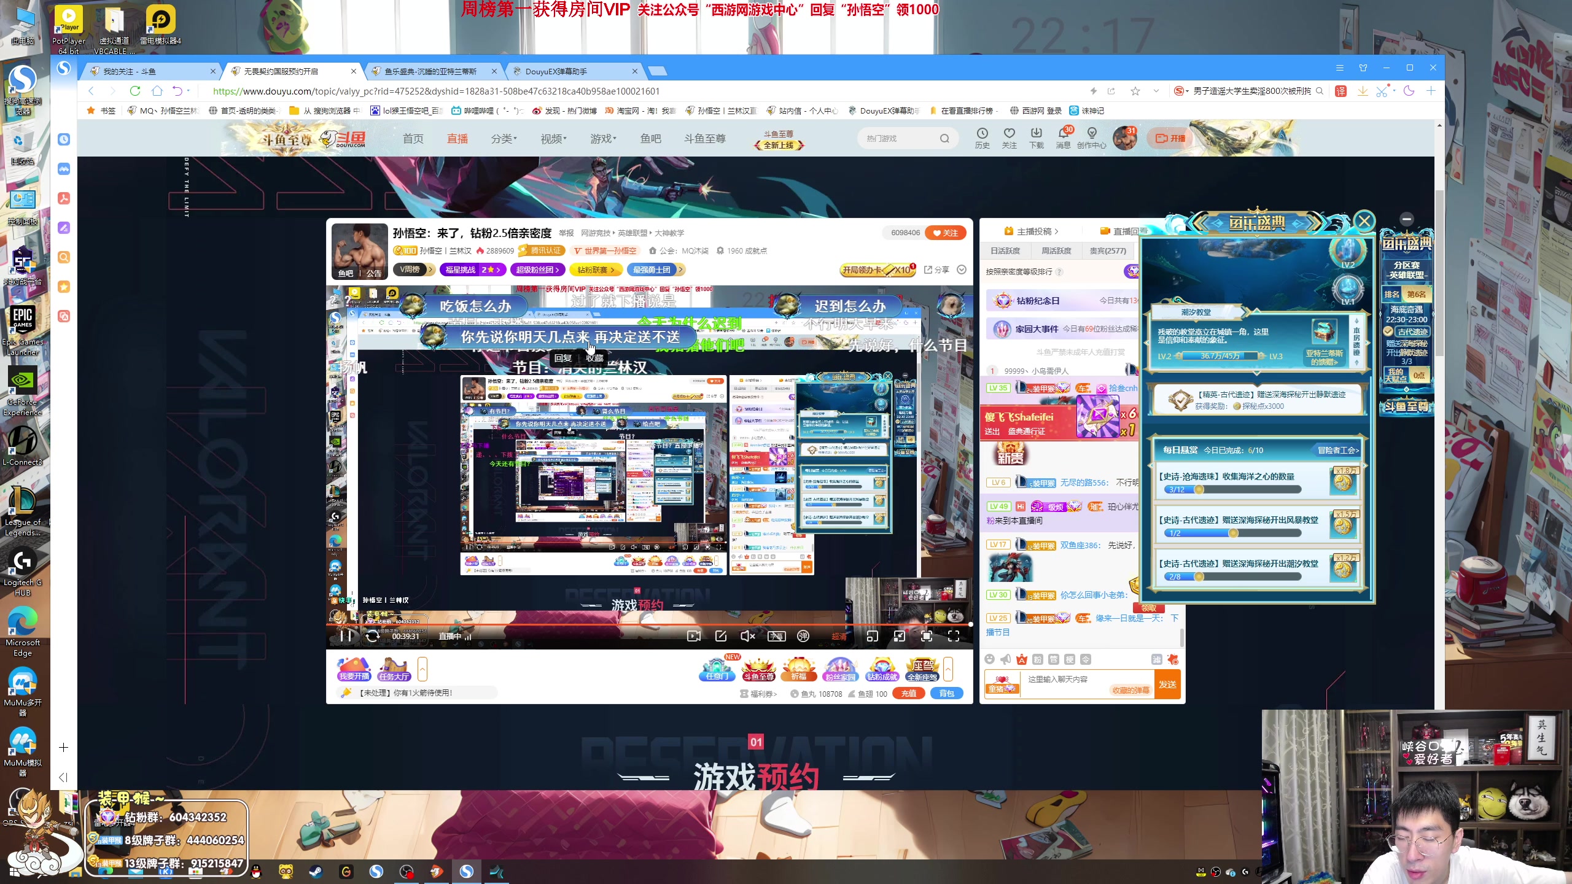Screen dimensions: 1572x884
Task: Click the 36.7万/45万 level progress bar
Action: coord(1220,356)
